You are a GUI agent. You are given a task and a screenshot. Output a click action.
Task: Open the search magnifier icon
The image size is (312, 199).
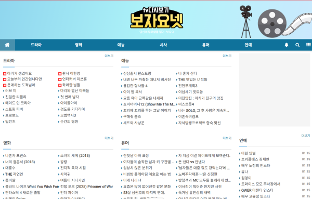297,45
